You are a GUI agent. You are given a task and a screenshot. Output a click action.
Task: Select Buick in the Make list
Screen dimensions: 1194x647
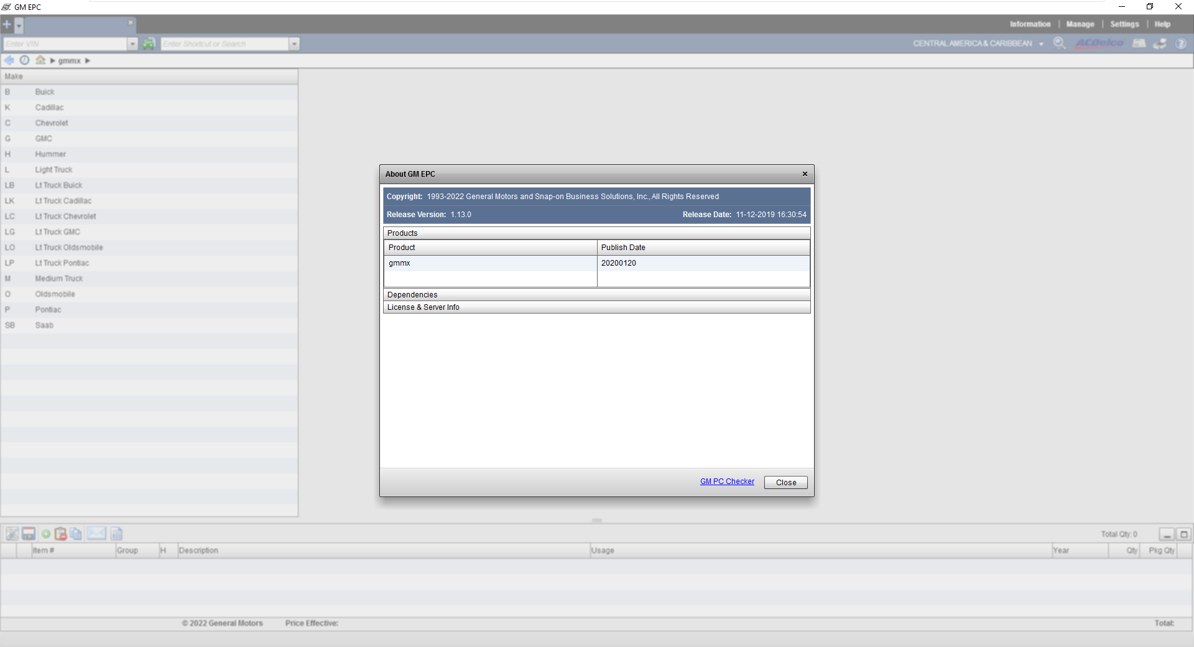coord(149,92)
